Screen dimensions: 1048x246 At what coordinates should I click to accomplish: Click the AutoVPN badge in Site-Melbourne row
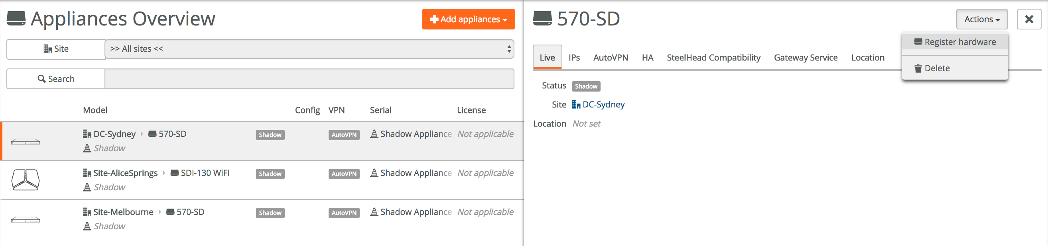[343, 213]
